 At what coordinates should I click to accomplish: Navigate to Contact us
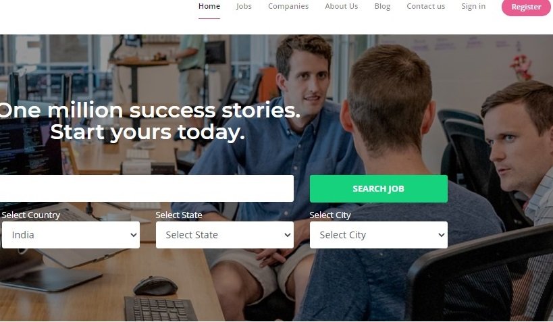click(x=425, y=6)
